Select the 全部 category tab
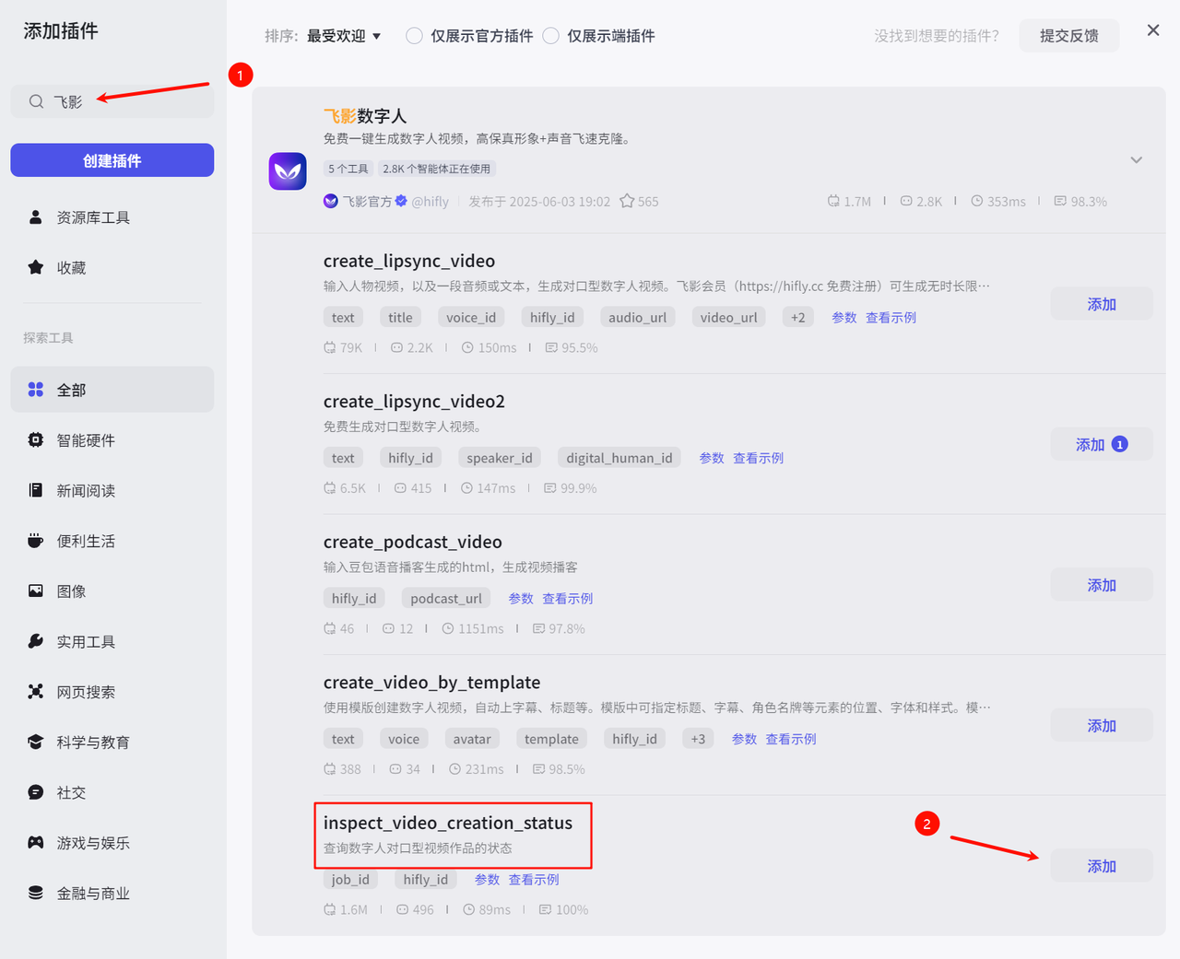 (112, 390)
